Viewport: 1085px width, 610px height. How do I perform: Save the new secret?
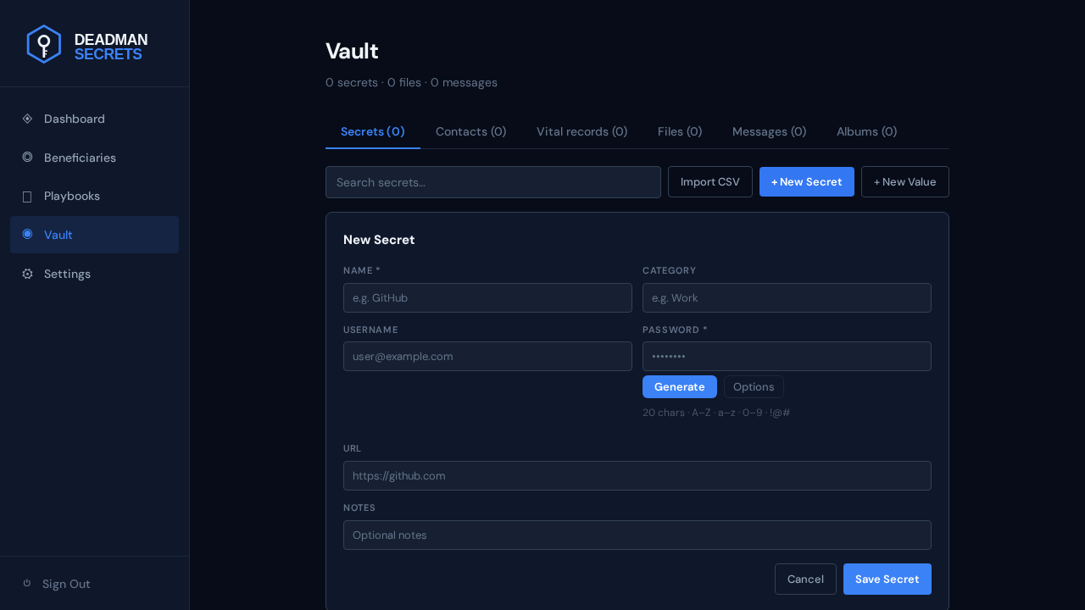tap(887, 579)
